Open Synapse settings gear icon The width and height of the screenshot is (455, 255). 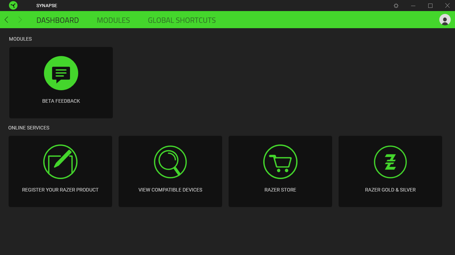click(396, 6)
